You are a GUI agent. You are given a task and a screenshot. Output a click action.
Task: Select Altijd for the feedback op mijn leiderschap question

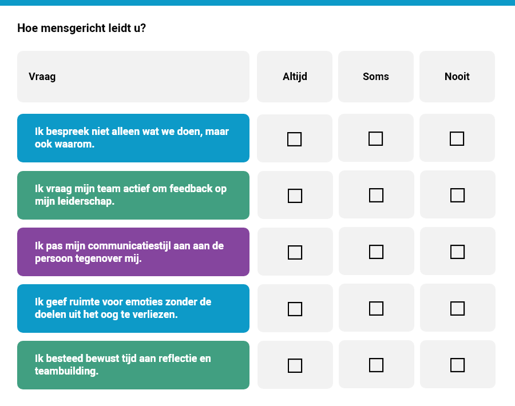295,196
